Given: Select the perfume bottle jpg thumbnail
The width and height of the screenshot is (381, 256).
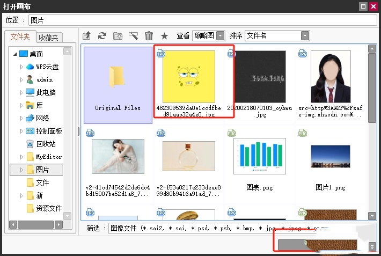Looking at the screenshot, I should point(189,156).
